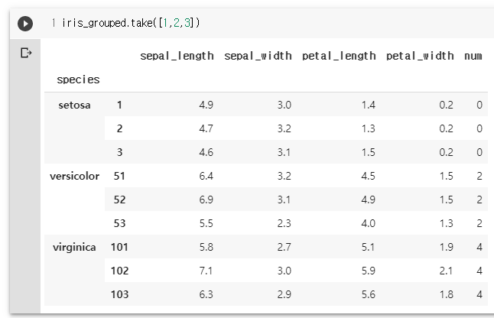Select the virginica group label
Screen dimensions: 494x318
(74, 247)
